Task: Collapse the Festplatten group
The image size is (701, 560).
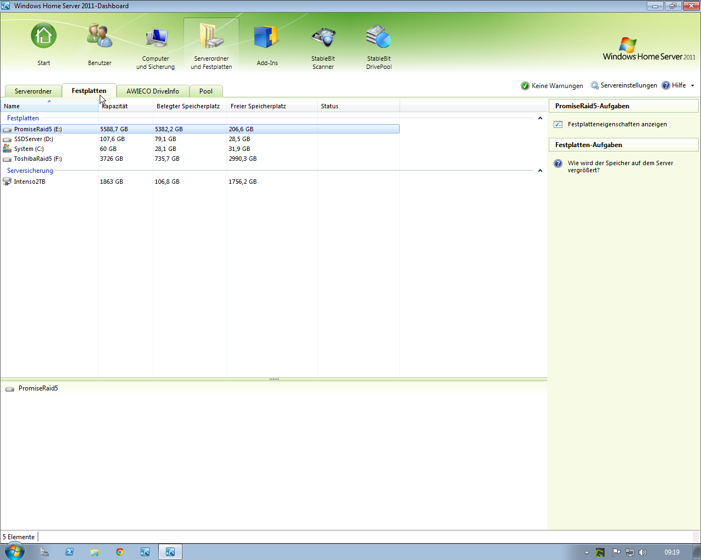Action: click(540, 118)
